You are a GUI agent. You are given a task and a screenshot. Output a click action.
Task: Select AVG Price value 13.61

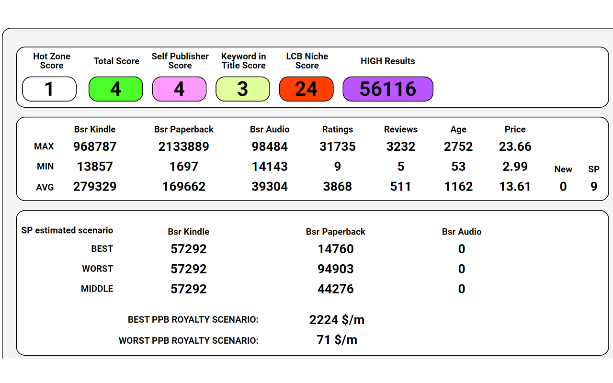515,187
